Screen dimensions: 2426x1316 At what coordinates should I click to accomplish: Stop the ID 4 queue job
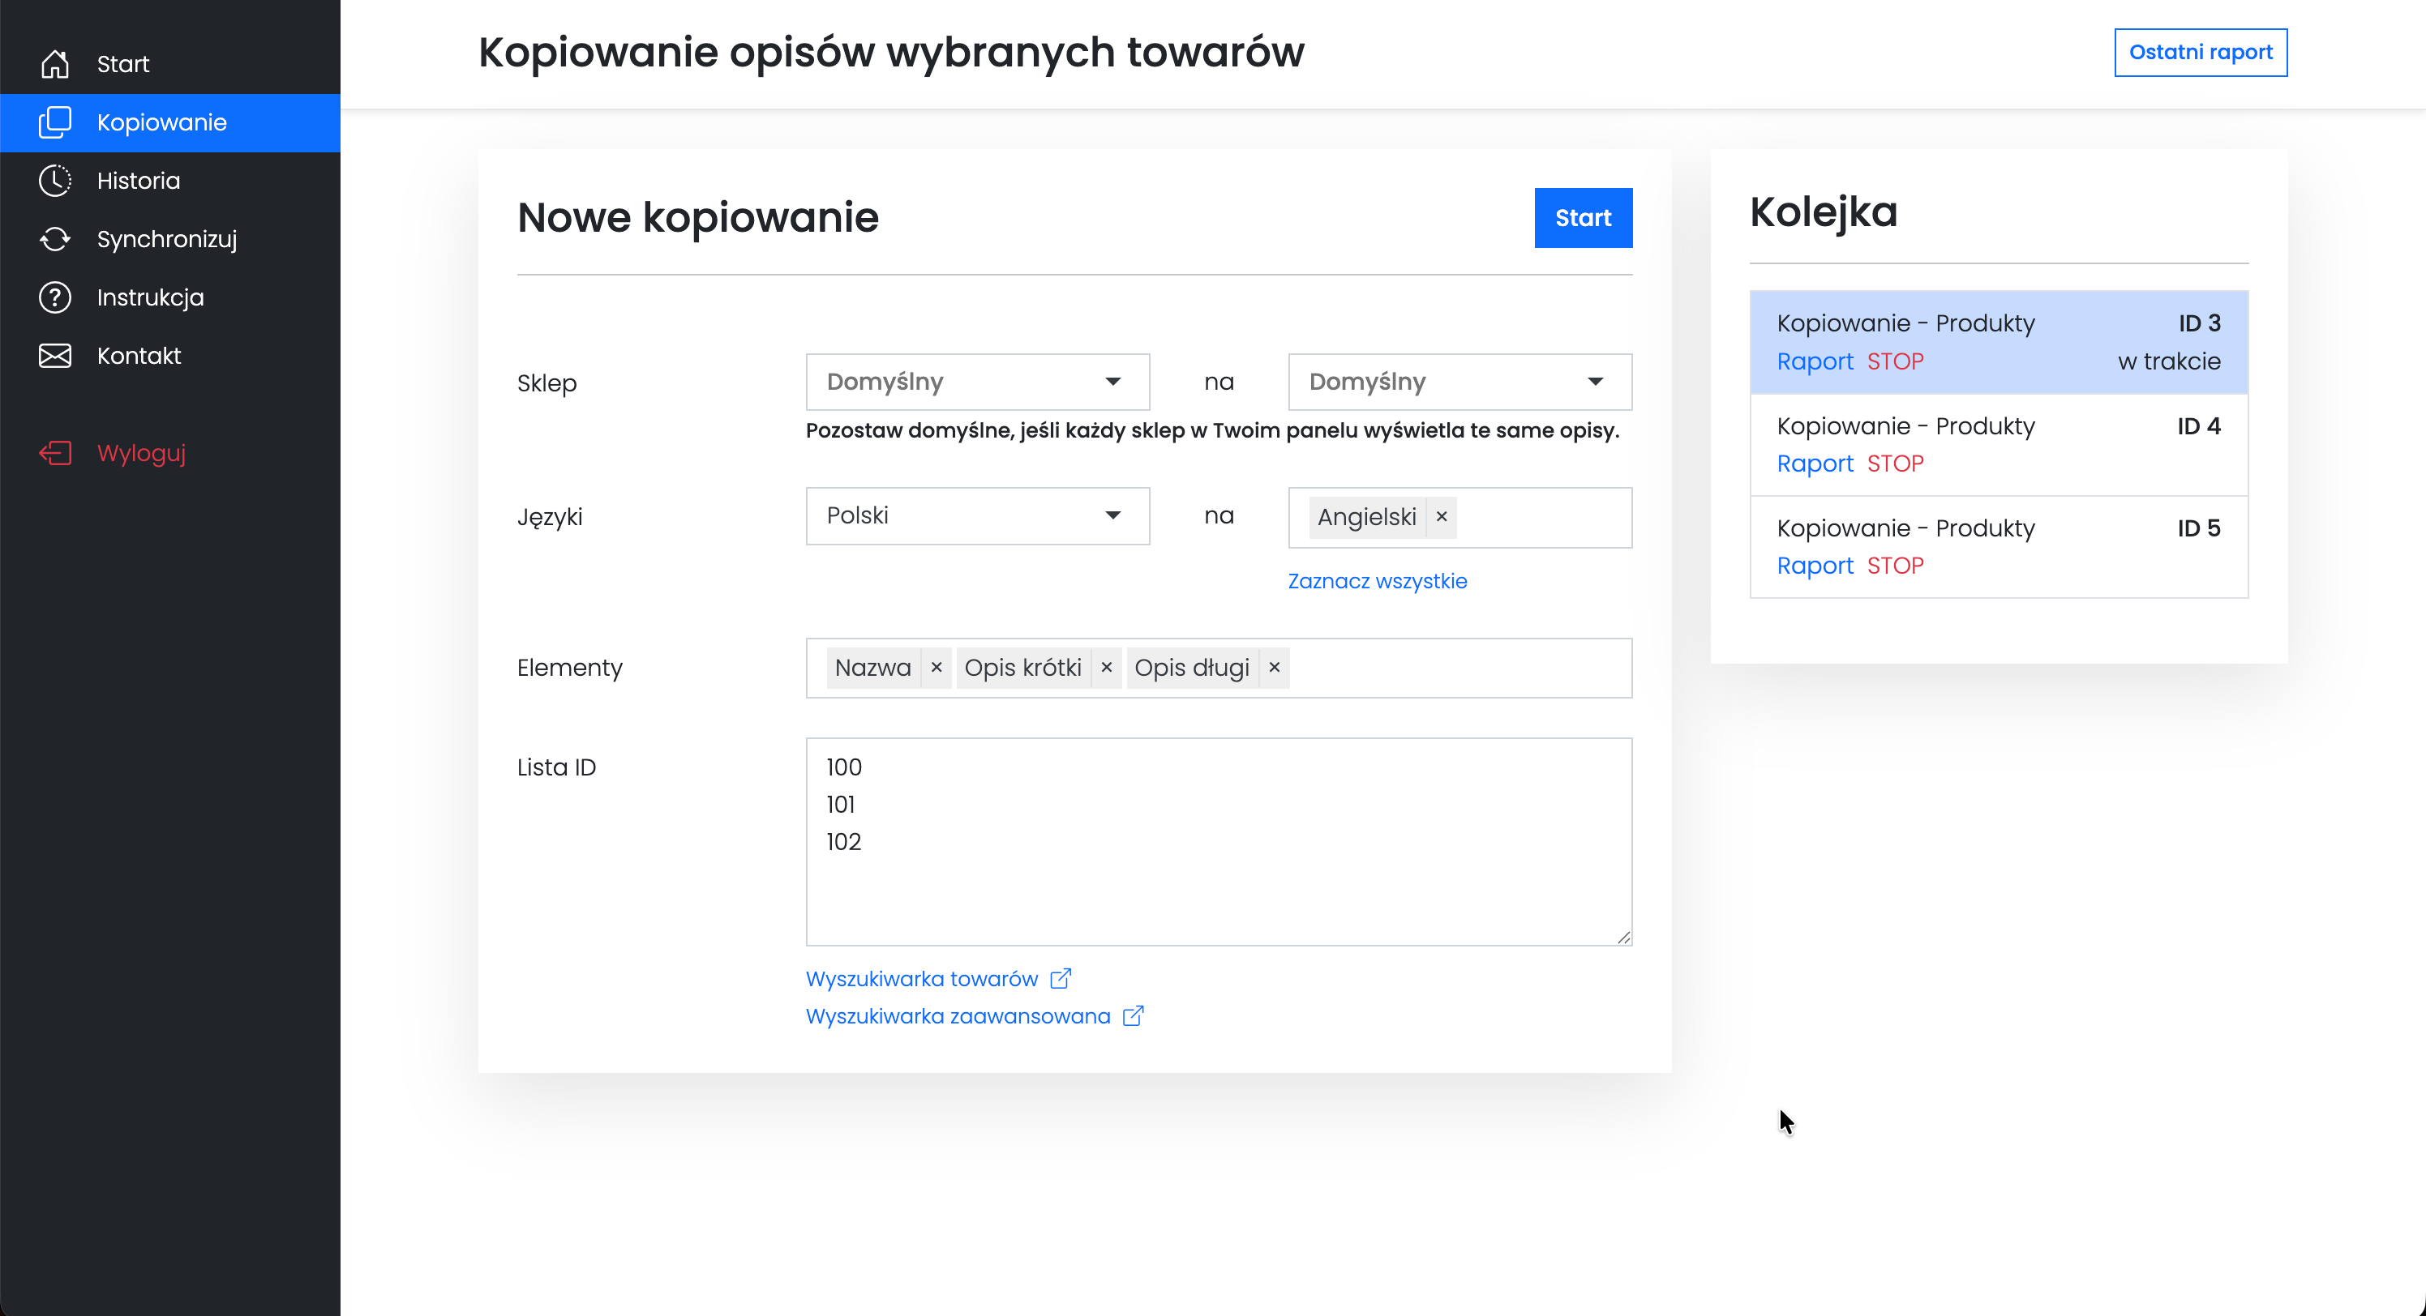(x=1894, y=464)
